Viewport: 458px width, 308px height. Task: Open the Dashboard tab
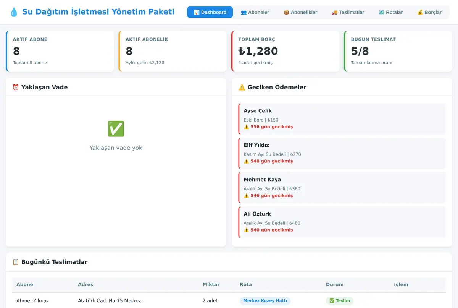(210, 12)
